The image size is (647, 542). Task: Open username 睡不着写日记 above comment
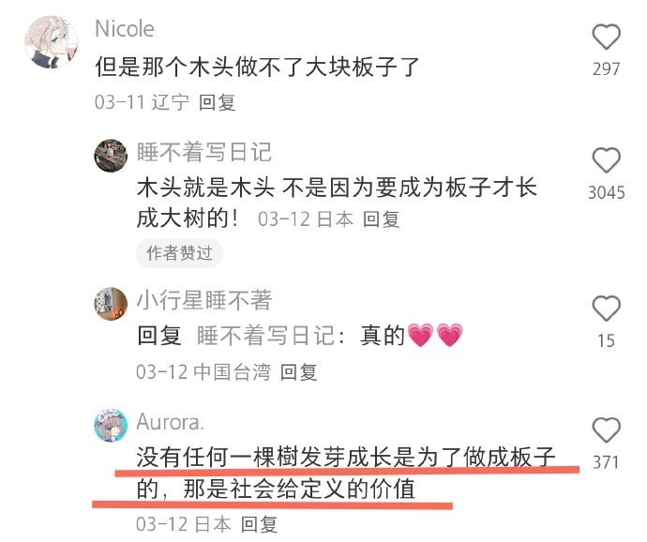[204, 152]
